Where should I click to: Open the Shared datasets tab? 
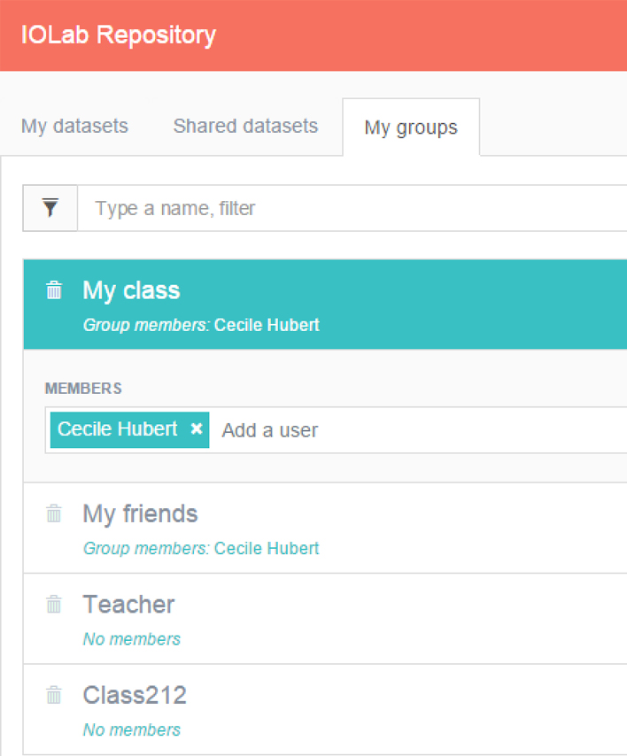point(245,127)
